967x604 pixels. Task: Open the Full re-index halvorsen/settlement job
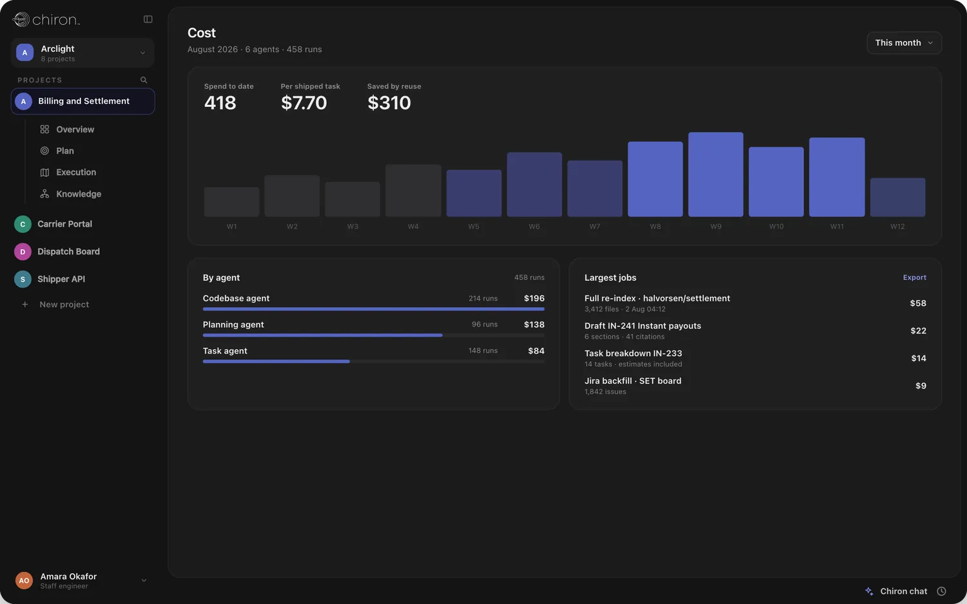[x=755, y=303]
